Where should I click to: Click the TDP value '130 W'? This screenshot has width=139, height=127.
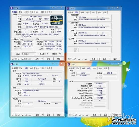pyautogui.click(x=46, y=19)
